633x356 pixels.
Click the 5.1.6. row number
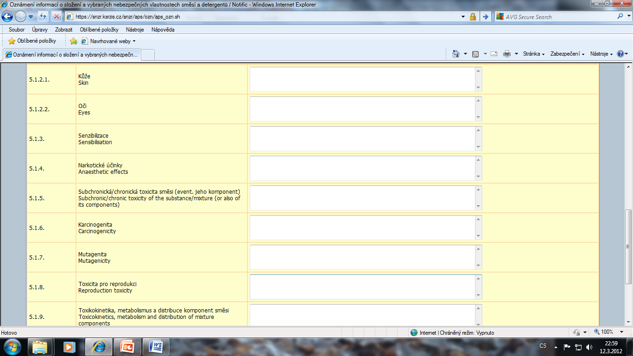[37, 228]
